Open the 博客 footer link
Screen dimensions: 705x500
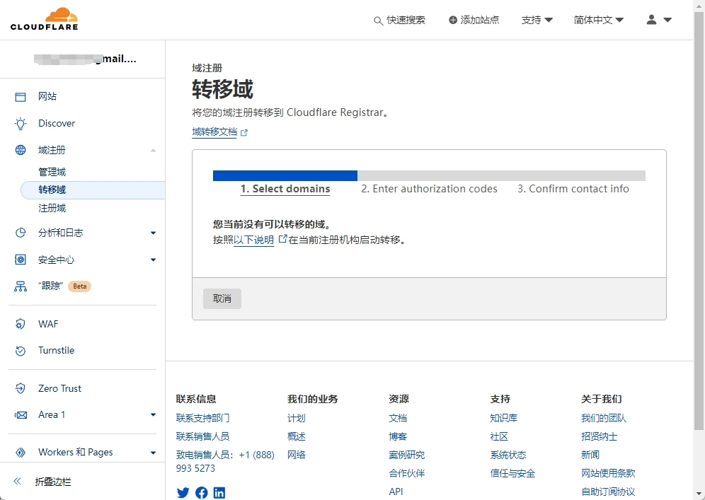coord(398,436)
